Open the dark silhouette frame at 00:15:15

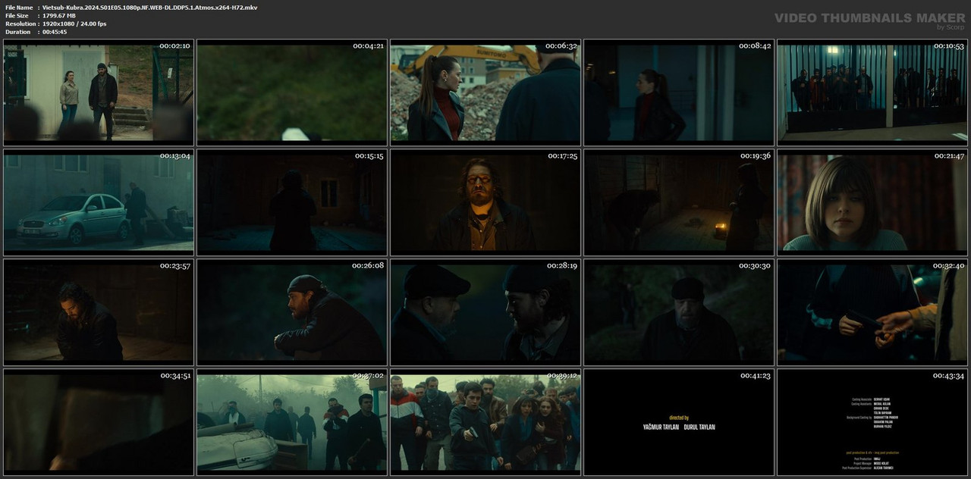tap(292, 202)
